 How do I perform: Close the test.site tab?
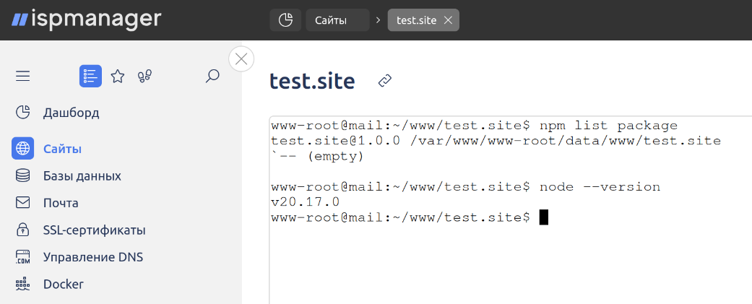click(448, 20)
